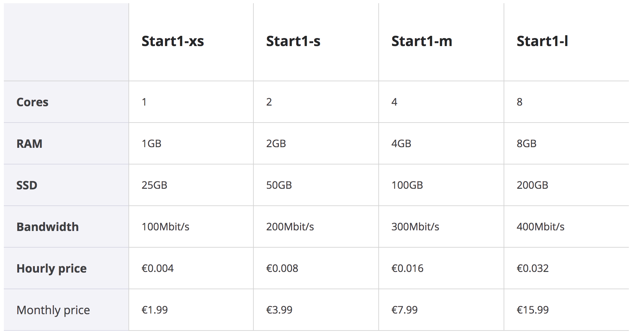This screenshot has height=334, width=634.
Task: Click the Cores row label
Action: (x=32, y=102)
